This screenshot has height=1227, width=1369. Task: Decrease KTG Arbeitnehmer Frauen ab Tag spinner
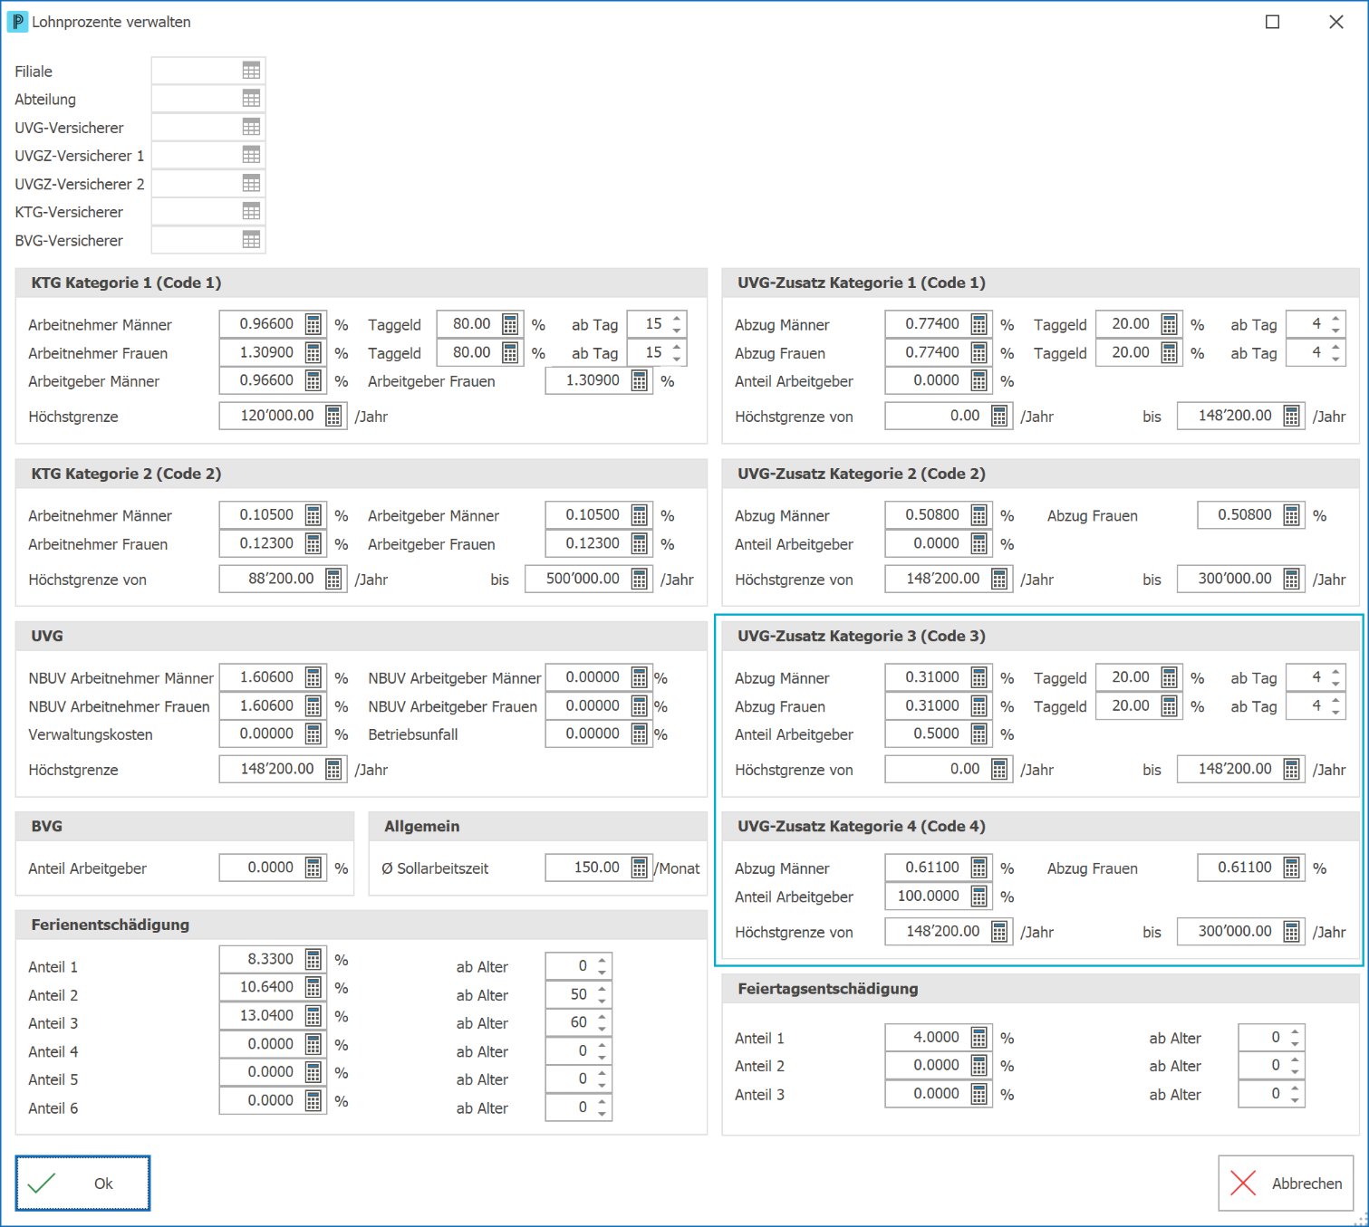(x=677, y=359)
